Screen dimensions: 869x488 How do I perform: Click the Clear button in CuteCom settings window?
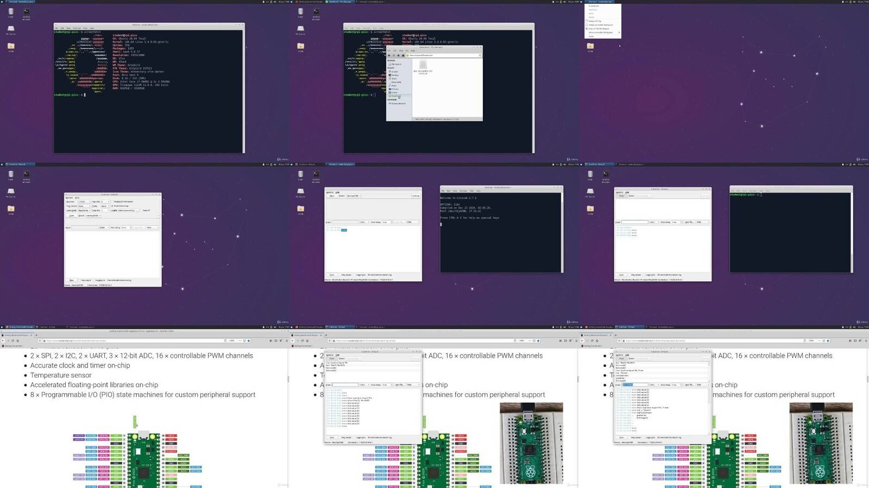71,280
